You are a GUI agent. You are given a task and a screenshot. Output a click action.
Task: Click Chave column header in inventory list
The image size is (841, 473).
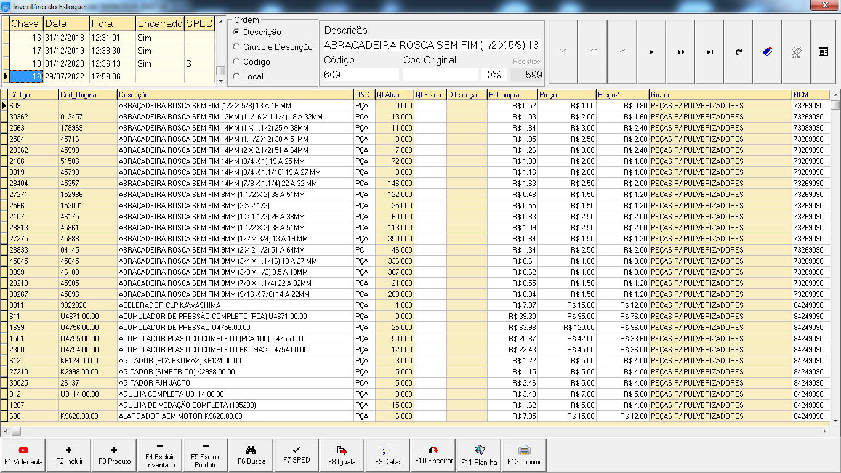pos(26,23)
